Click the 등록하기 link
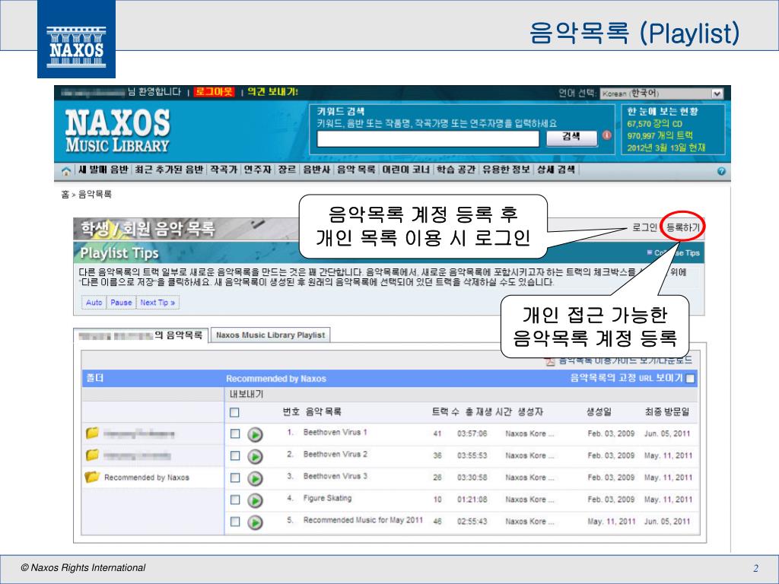This screenshot has width=779, height=584. (x=682, y=227)
